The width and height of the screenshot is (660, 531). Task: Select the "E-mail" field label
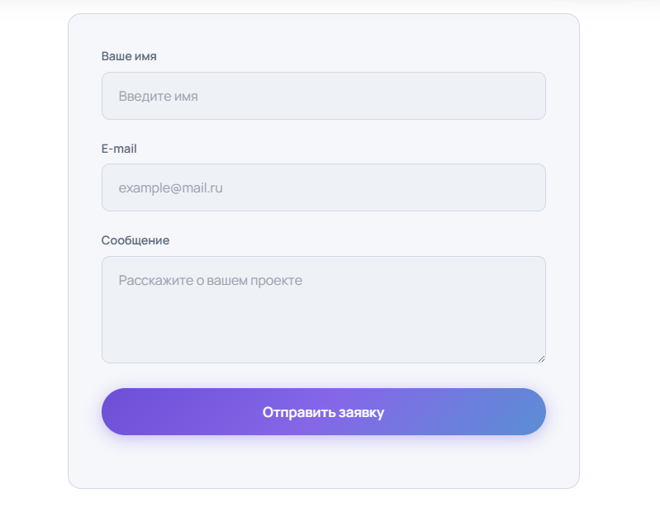pos(119,149)
